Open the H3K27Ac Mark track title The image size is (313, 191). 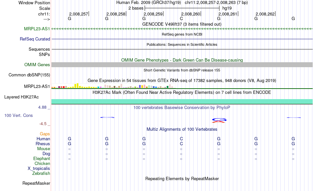coord(182,93)
